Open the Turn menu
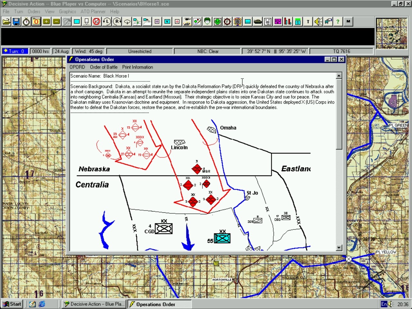 [19, 12]
